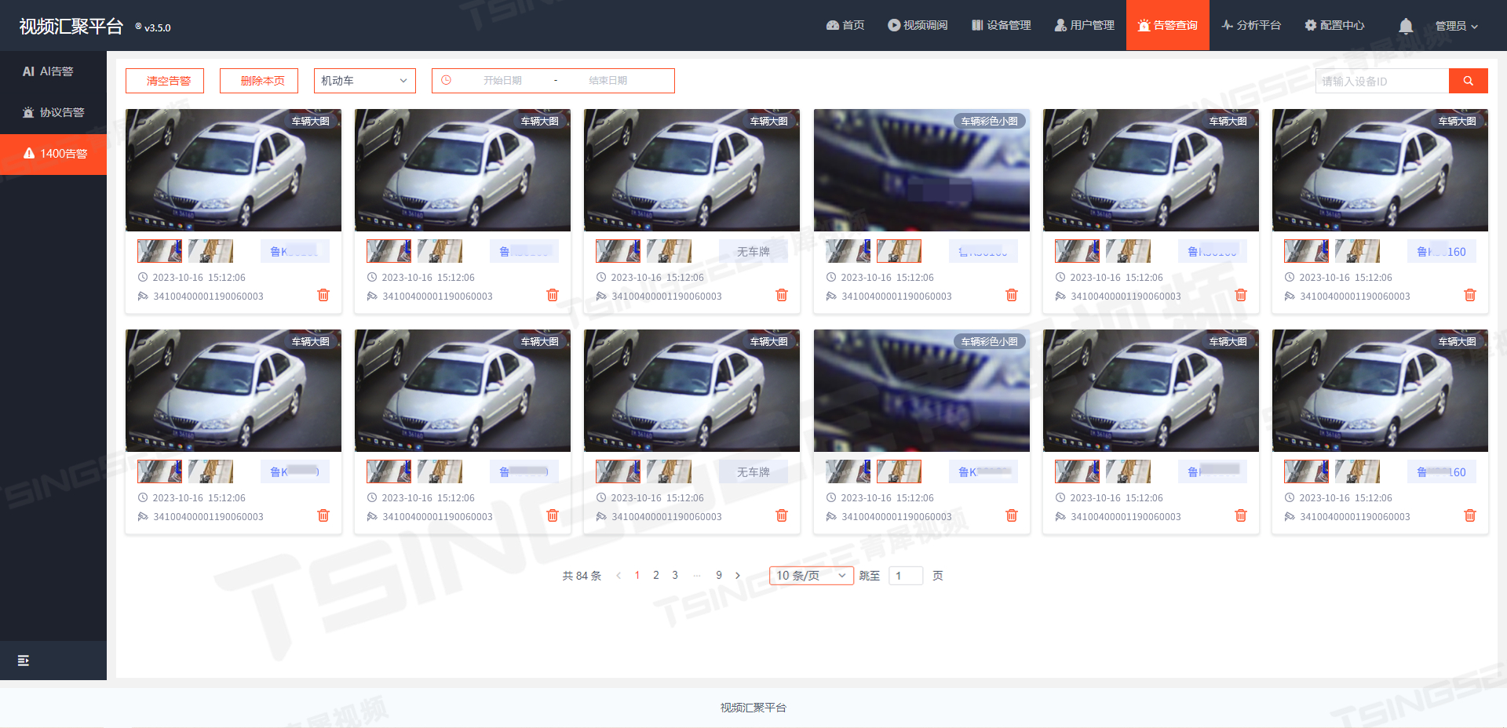Click the notification bell icon
This screenshot has height=728, width=1507.
click(x=1405, y=26)
